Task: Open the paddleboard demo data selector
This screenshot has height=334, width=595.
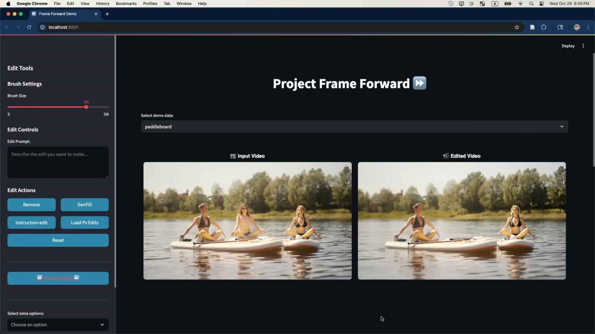Action: pyautogui.click(x=354, y=126)
